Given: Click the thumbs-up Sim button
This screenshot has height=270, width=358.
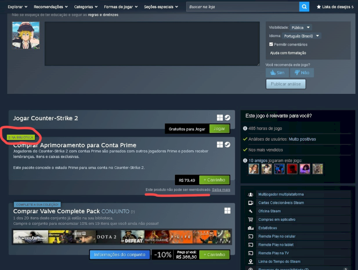Looking at the screenshot, I should pyautogui.click(x=277, y=73).
